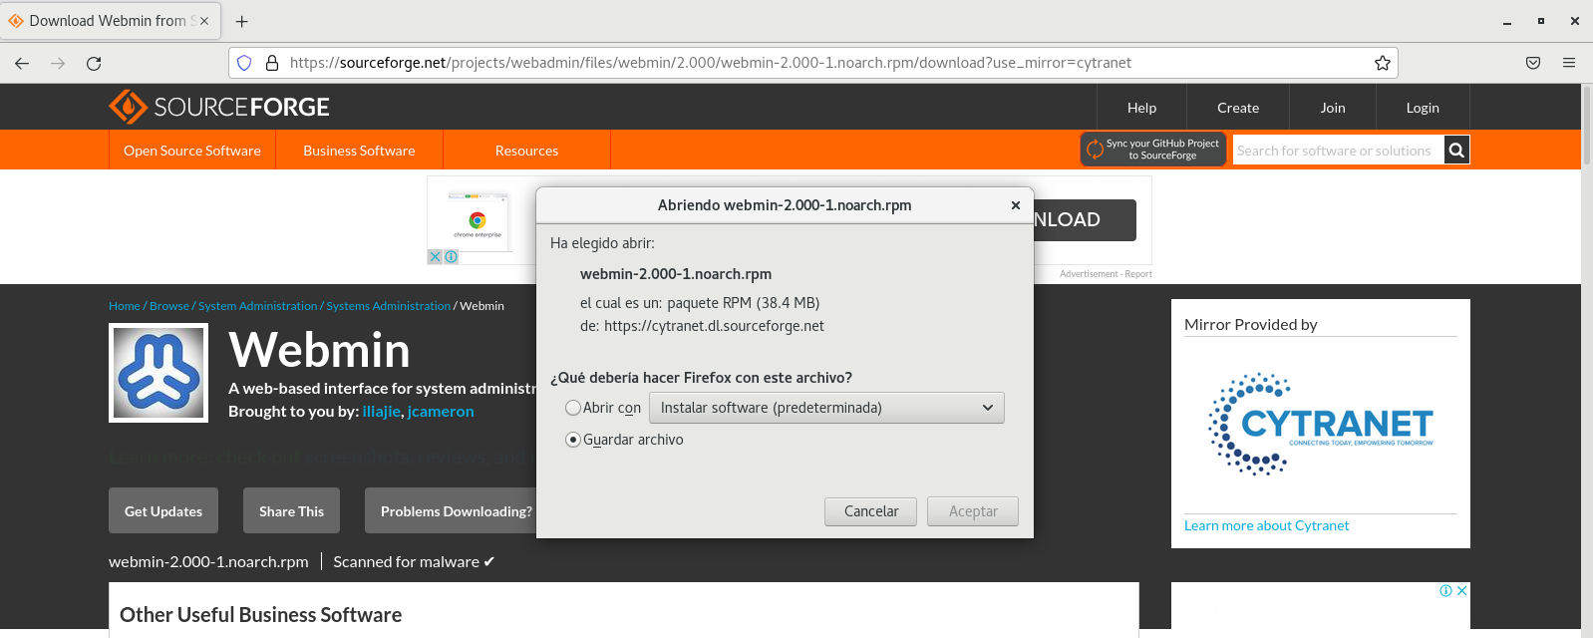Click the 'Get Updates' button
The image size is (1593, 638).
(163, 511)
